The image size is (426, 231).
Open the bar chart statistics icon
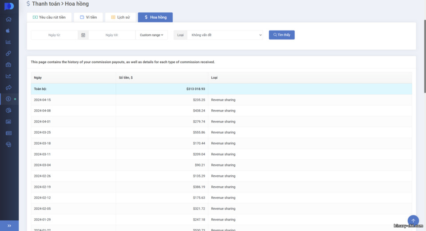(x=8, y=42)
